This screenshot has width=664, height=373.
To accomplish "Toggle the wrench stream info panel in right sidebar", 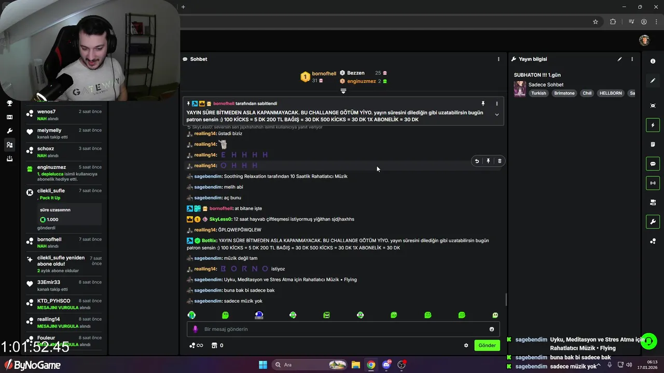I will coord(653,222).
